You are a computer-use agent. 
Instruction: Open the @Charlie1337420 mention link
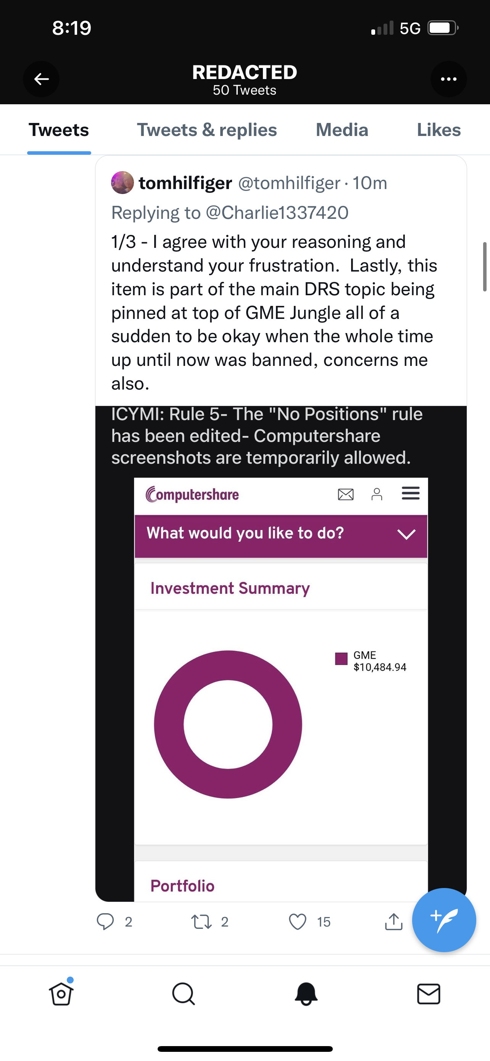coord(277,213)
